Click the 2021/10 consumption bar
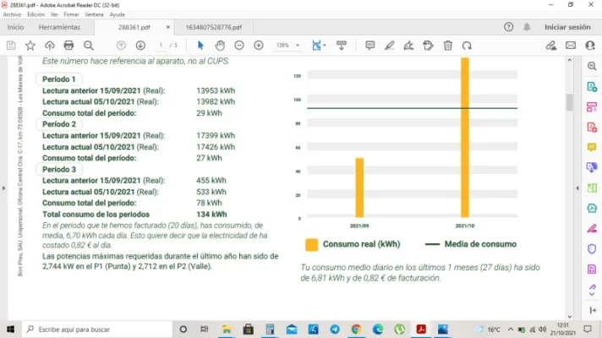 (464, 138)
